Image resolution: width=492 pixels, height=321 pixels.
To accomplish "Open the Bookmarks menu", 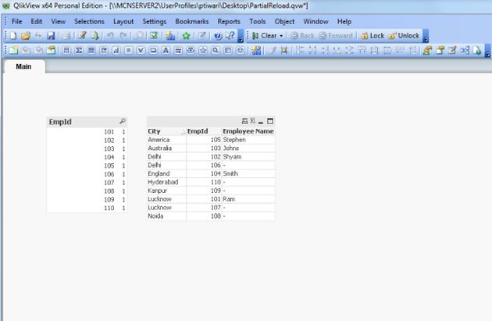I will point(191,21).
